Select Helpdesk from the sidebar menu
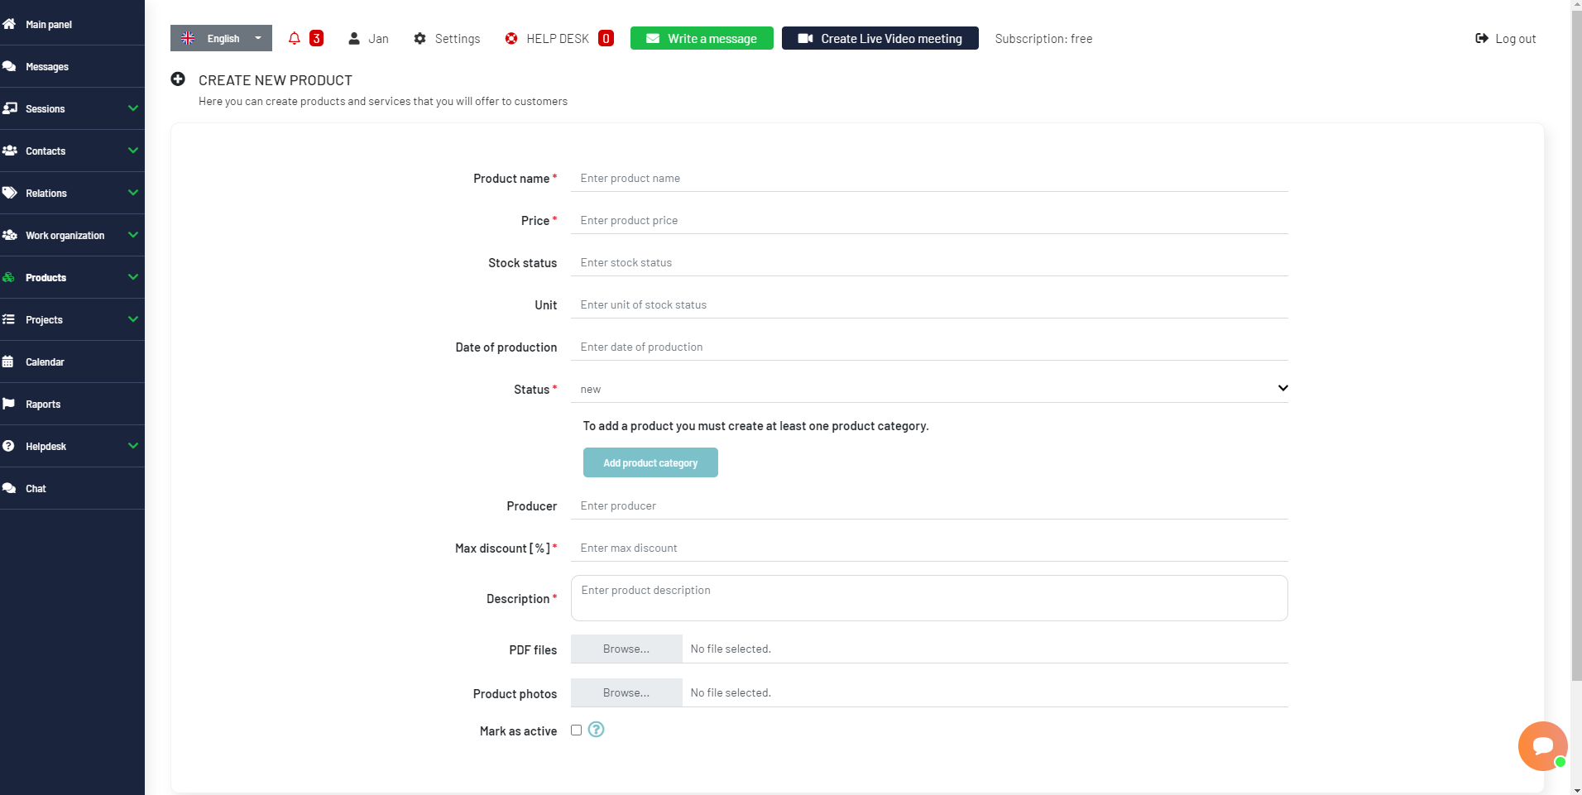1582x795 pixels. [x=46, y=446]
